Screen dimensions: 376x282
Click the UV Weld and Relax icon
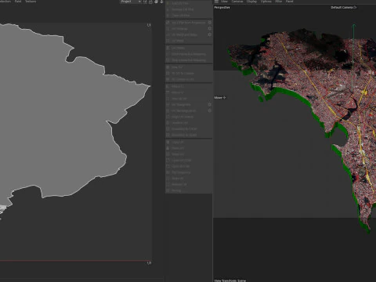coord(168,34)
